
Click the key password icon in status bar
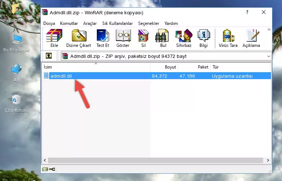(x=52, y=169)
